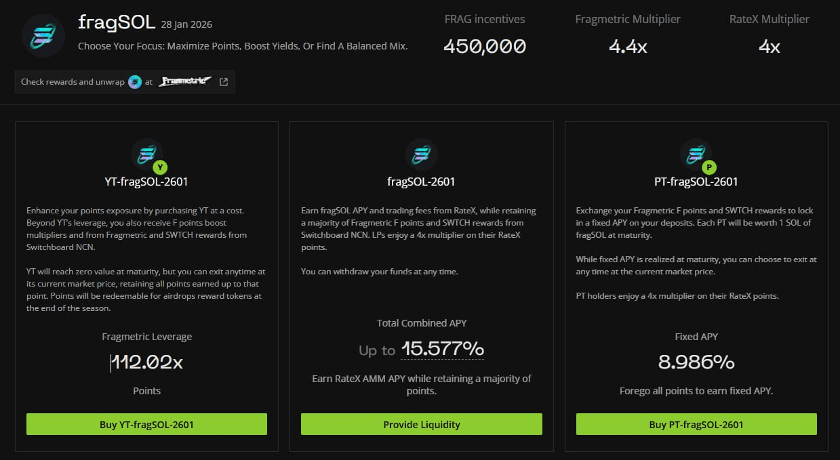840x460 pixels.
Task: Click the small fragSOL token icon in rewards bar
Action: [x=135, y=82]
